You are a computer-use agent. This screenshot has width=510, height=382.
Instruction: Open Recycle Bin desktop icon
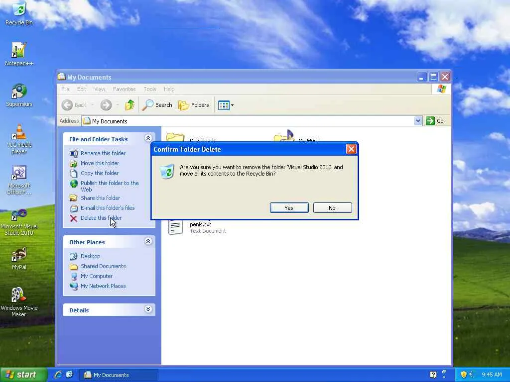[x=19, y=13]
